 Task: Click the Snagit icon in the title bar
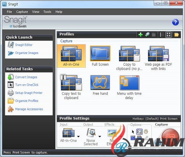click(x=5, y=4)
